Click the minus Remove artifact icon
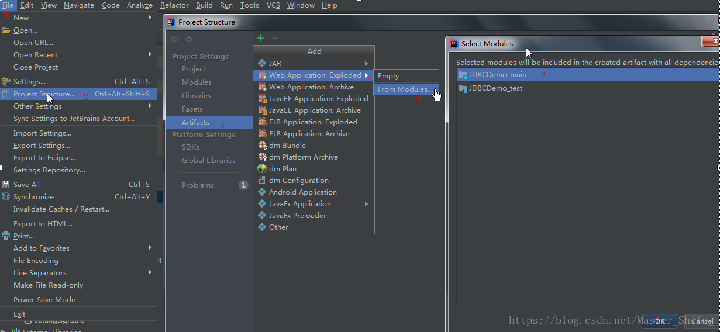720x332 pixels. point(274,38)
